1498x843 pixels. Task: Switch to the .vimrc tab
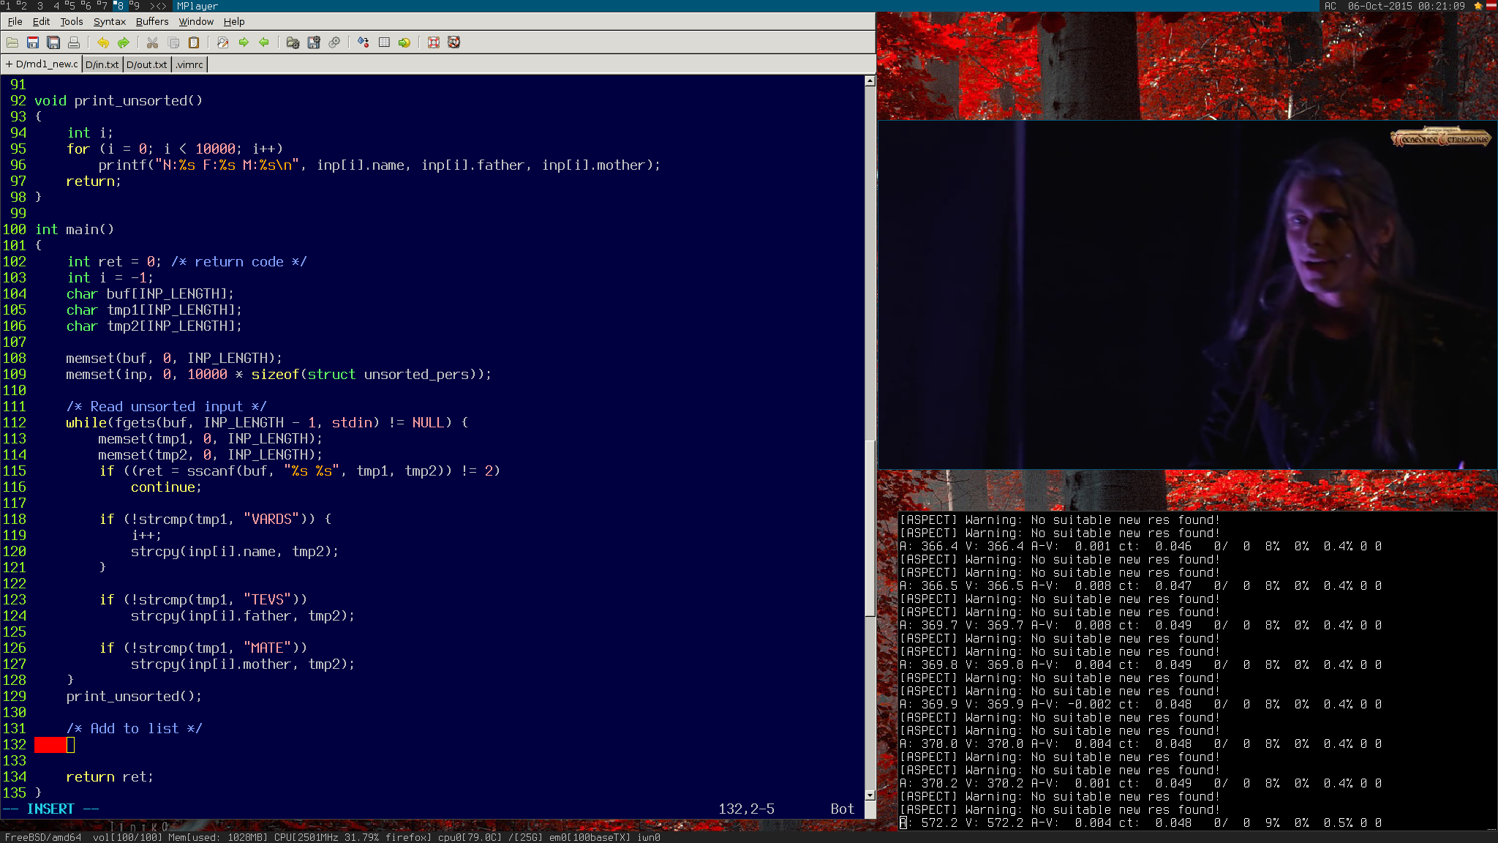[189, 64]
